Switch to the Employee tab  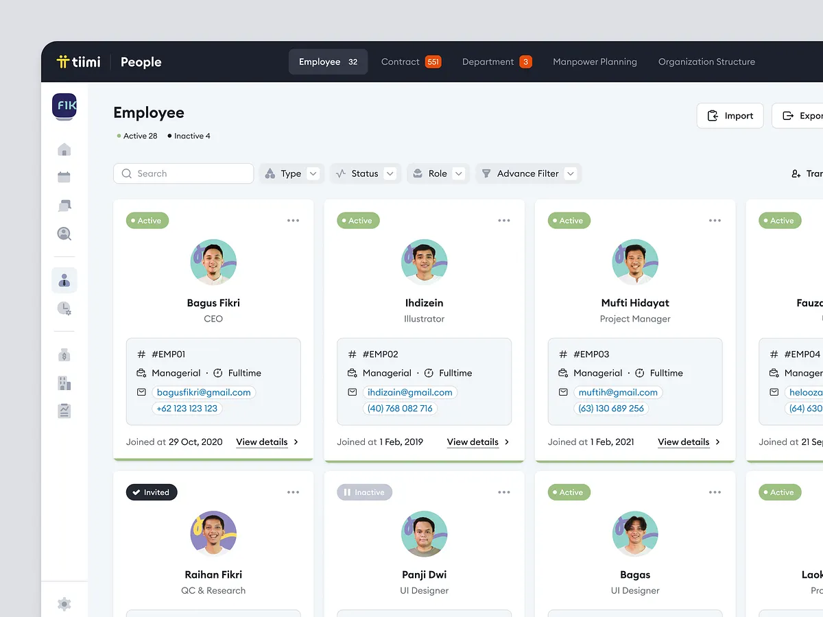click(328, 62)
